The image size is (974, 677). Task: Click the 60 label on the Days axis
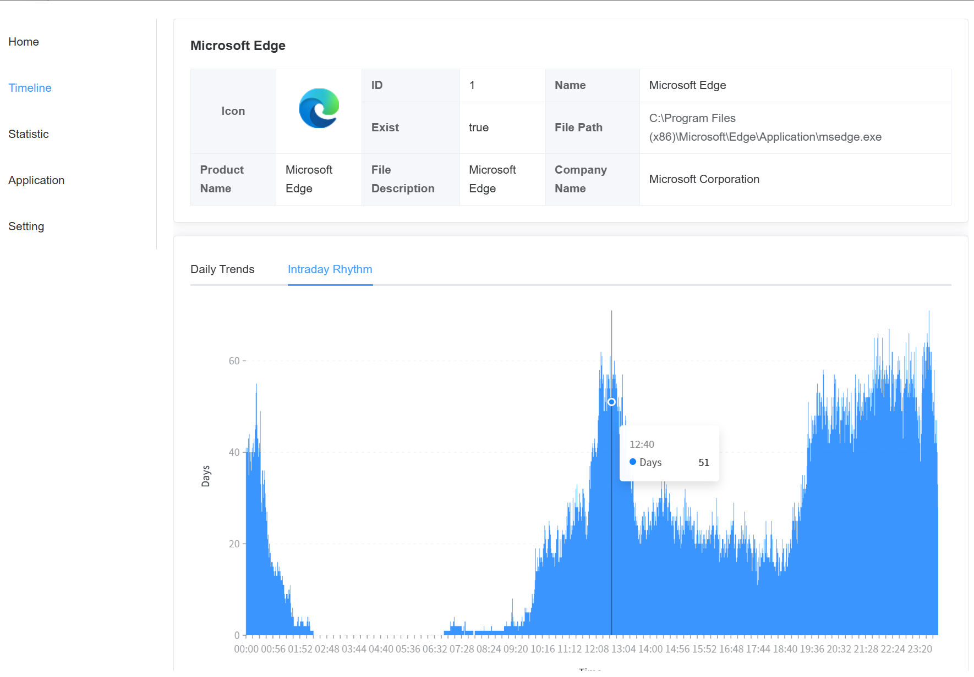point(234,361)
